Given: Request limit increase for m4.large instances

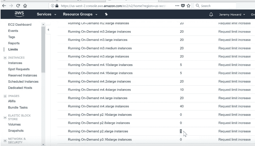Looking at the screenshot, I should pos(234,98).
